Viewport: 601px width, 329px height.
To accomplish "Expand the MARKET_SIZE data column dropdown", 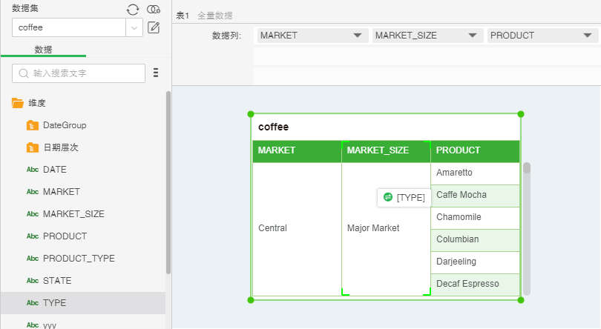I will pyautogui.click(x=473, y=36).
